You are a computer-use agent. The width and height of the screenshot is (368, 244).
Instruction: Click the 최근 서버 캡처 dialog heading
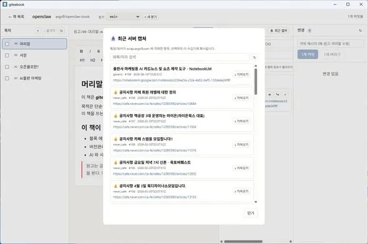(132, 39)
